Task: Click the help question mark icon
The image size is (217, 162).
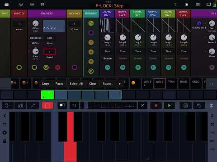Action: [175, 4]
